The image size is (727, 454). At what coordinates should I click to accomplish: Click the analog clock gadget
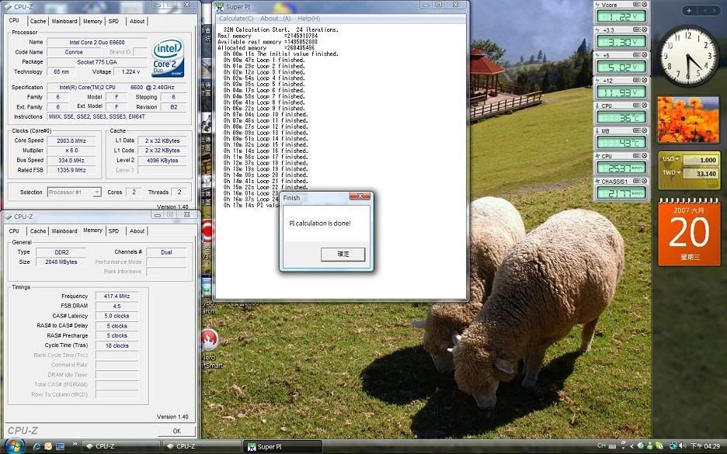pos(689,56)
